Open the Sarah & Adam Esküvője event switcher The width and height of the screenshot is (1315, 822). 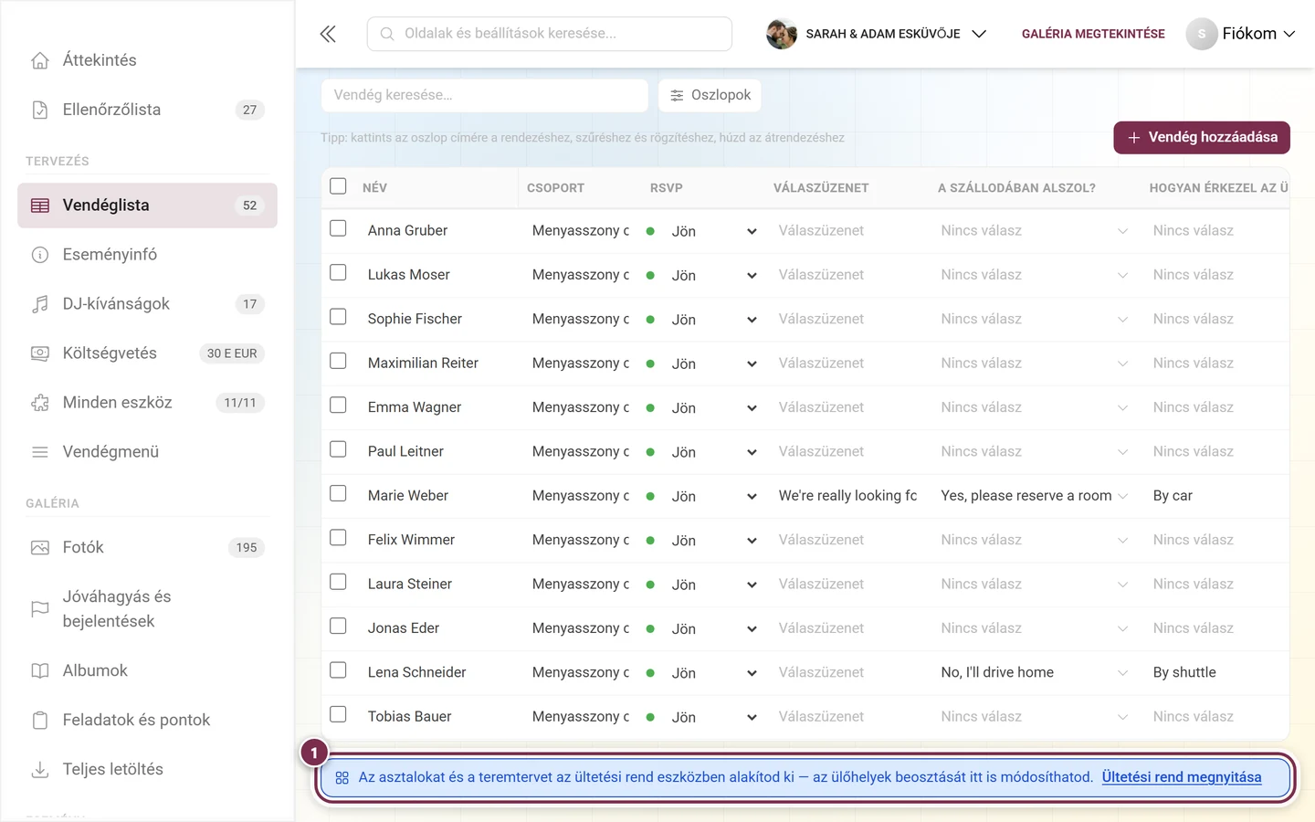click(x=877, y=34)
